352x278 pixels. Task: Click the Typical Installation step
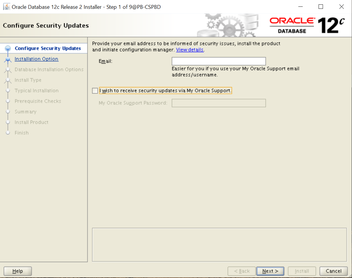[x=36, y=91]
